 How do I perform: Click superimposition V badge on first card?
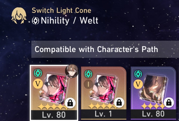[x=38, y=84]
